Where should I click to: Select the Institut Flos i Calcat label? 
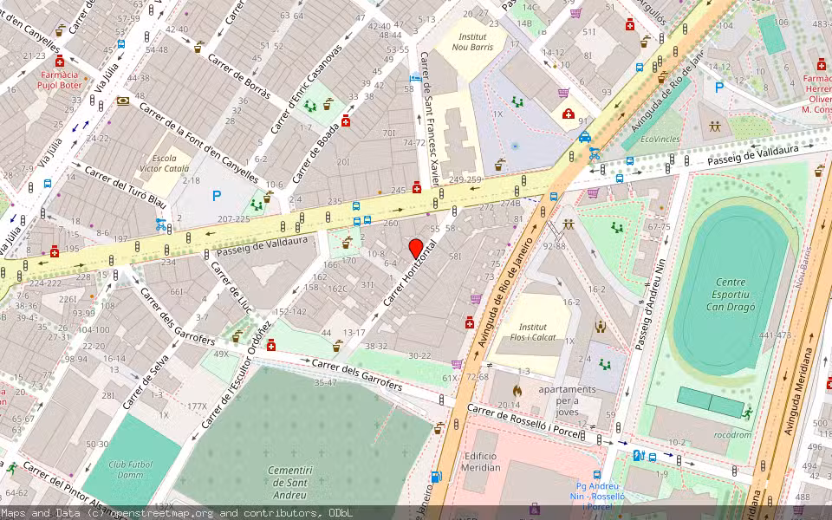pos(533,332)
